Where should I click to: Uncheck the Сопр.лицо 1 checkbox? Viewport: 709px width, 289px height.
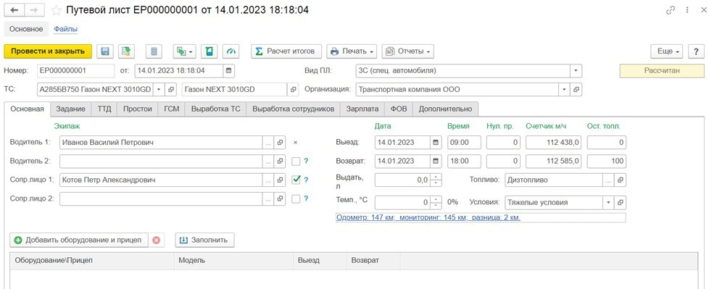pos(296,180)
